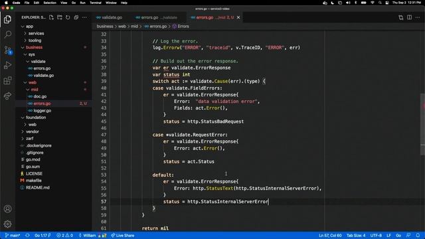Click the Live Share status item
This screenshot has width=425, height=239.
[x=122, y=236]
